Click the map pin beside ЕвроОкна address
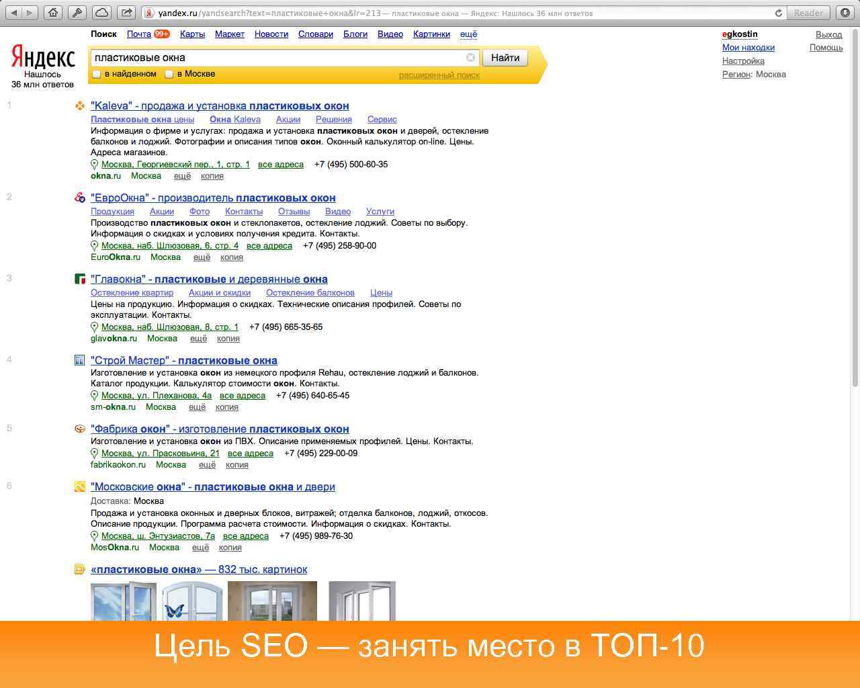860x688 pixels. click(x=95, y=245)
